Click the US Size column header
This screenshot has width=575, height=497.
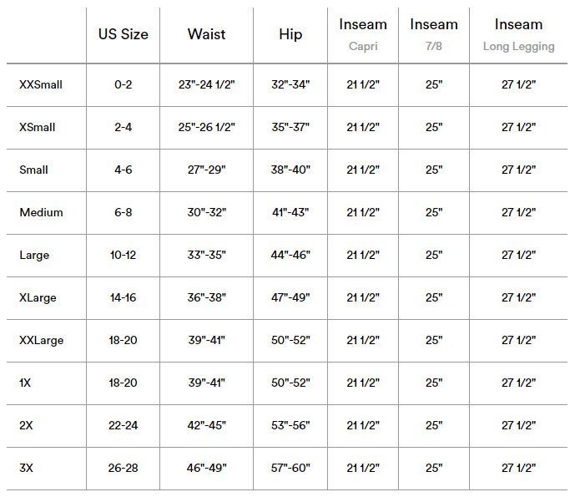124,34
